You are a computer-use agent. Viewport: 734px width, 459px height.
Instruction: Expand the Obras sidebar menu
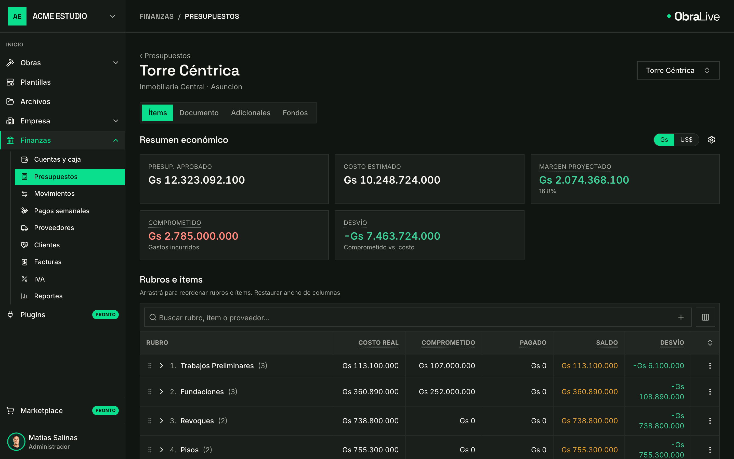(62, 63)
